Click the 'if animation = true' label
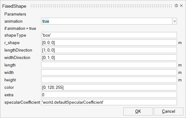 (x=20, y=28)
